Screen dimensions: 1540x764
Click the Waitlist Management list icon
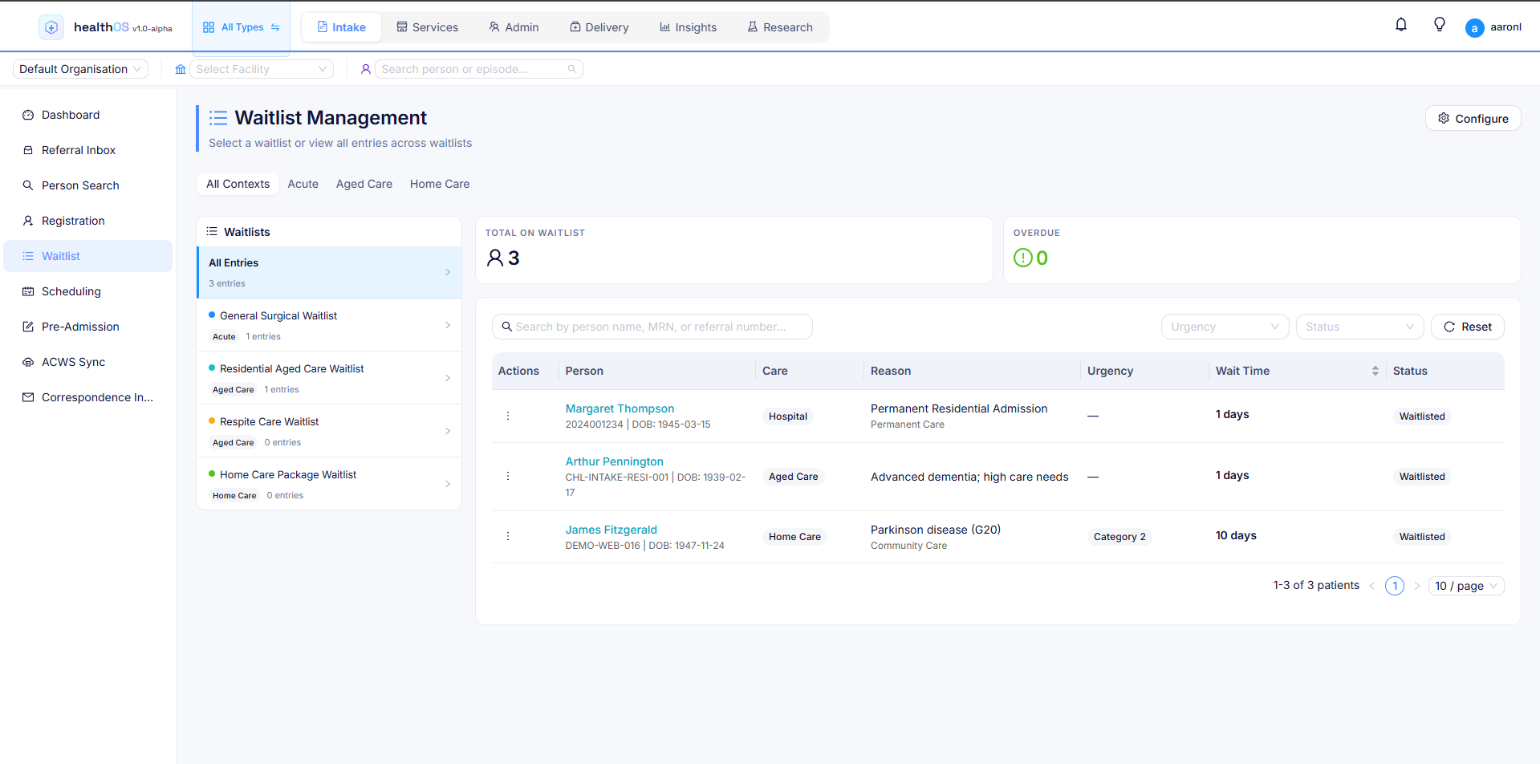218,118
